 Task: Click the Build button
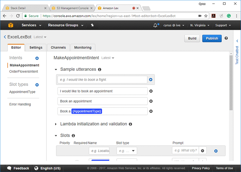(x=192, y=38)
